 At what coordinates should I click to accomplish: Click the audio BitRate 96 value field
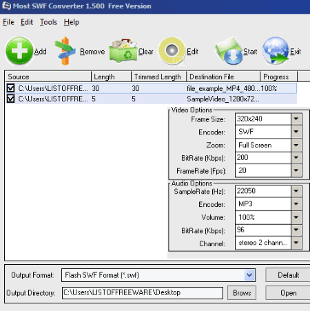pos(263,230)
